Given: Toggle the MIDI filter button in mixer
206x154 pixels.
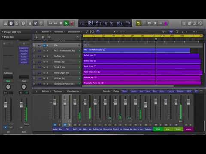Looking at the screenshot, I should pyautogui.click(x=188, y=91).
